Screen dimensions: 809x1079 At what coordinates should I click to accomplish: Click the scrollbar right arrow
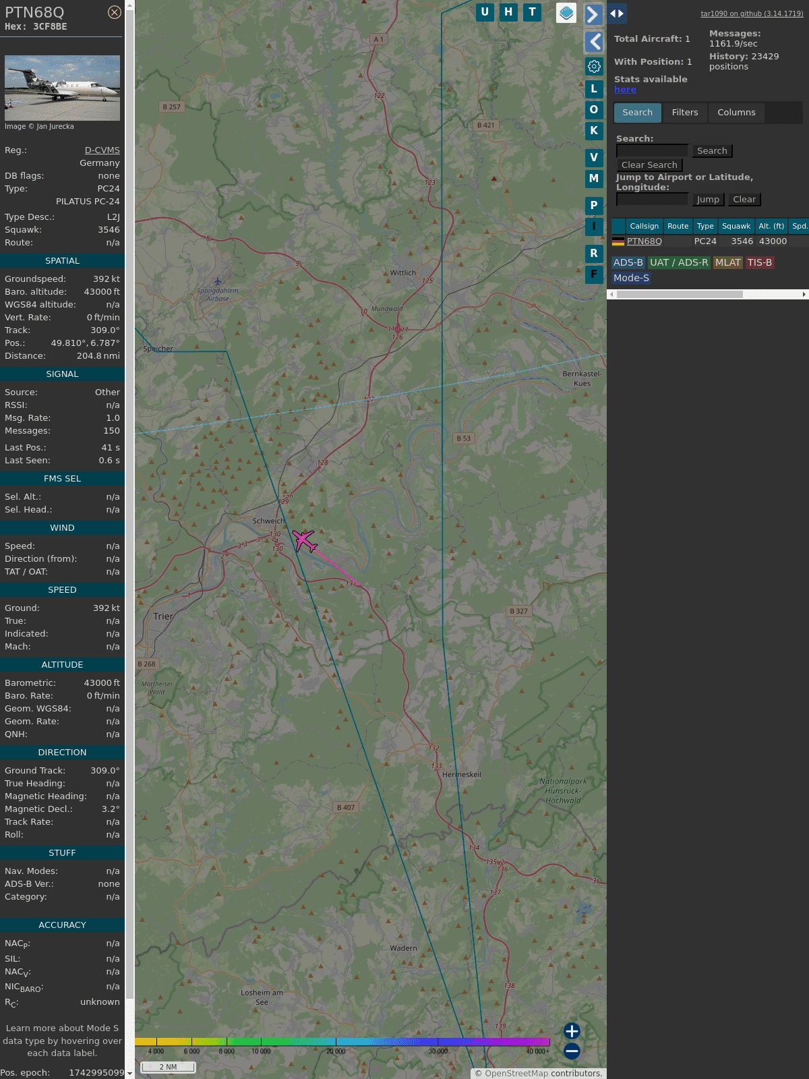pyautogui.click(x=804, y=294)
